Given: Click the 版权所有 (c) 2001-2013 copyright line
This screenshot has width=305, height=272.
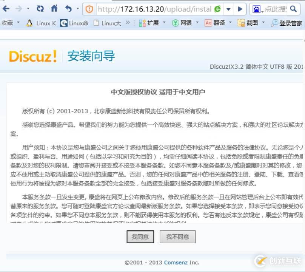Looking at the screenshot, I should (116, 111).
